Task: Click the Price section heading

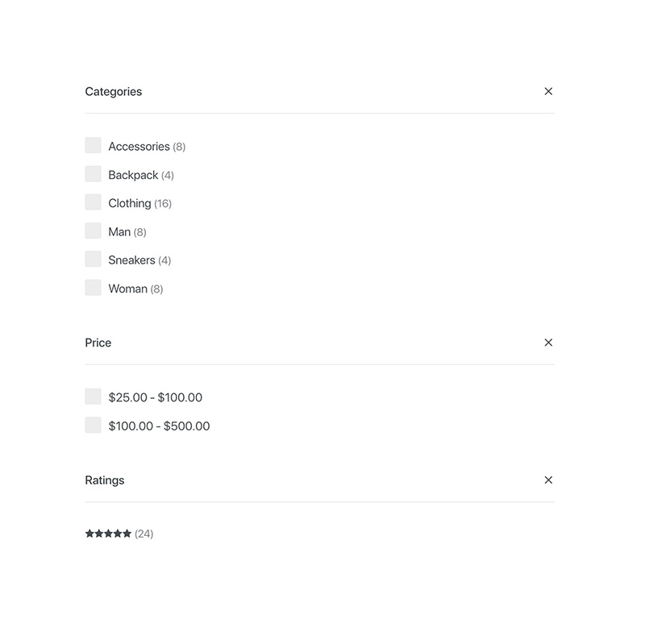Action: (x=98, y=343)
